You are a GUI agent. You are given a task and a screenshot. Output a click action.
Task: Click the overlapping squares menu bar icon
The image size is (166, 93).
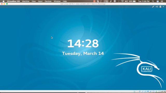(98, 1)
